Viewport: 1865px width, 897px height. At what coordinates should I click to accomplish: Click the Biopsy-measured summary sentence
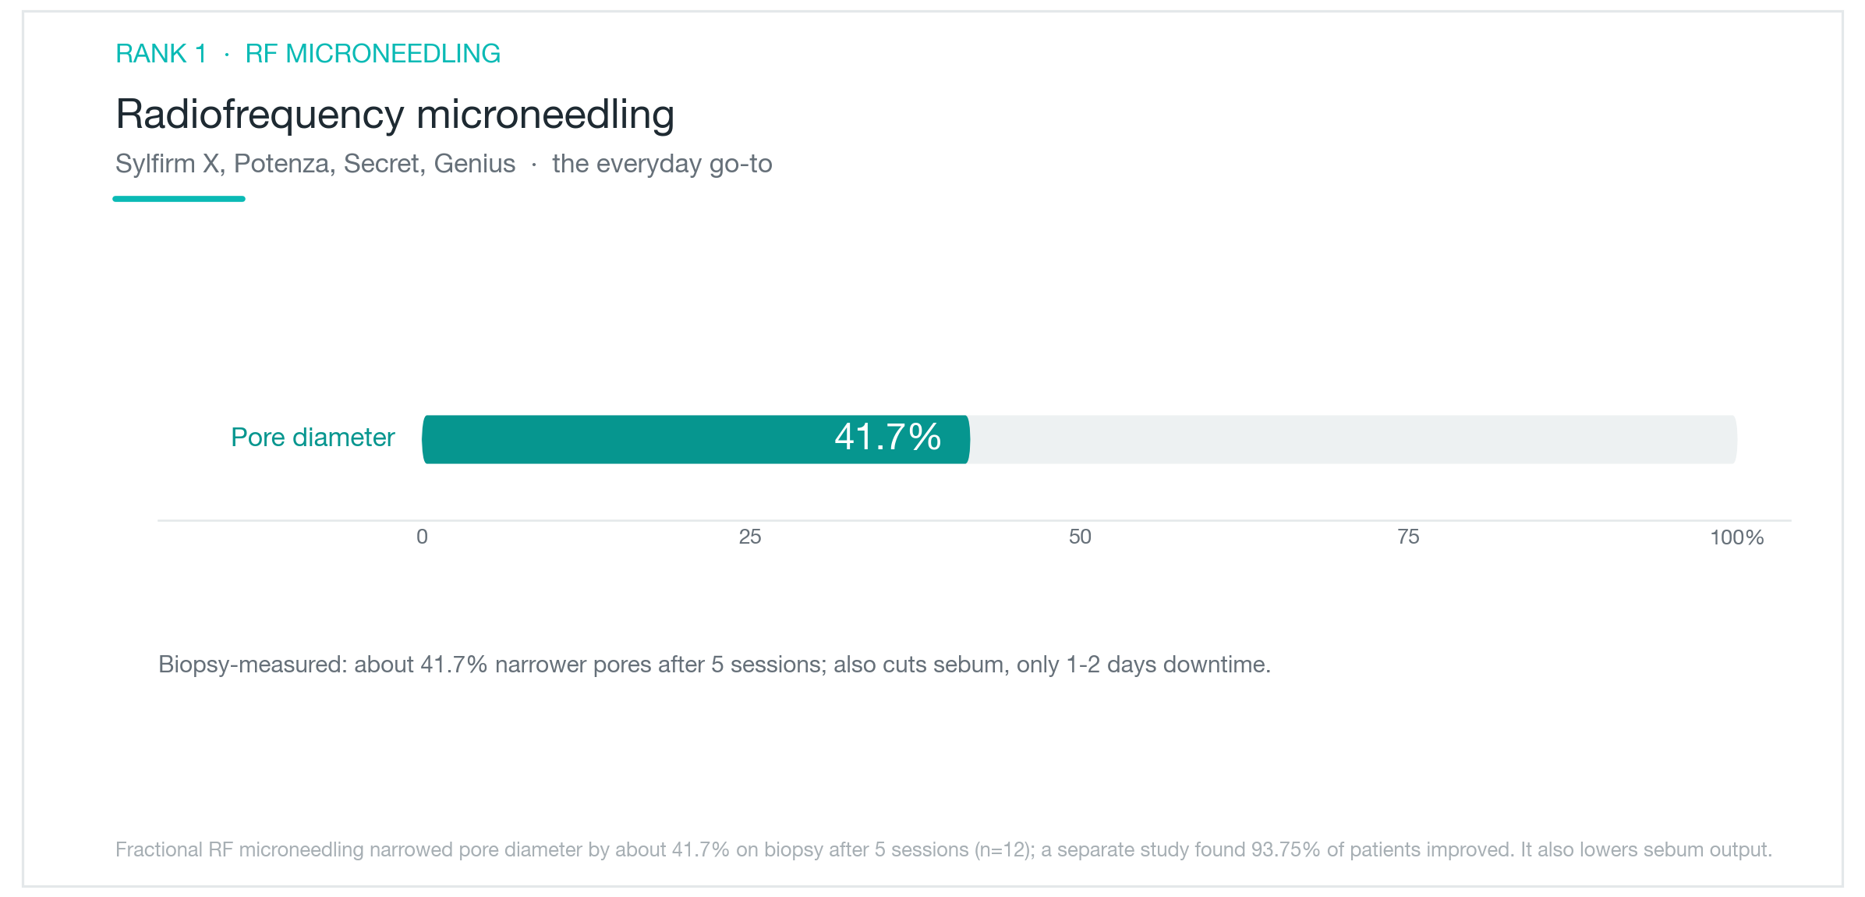(x=714, y=665)
